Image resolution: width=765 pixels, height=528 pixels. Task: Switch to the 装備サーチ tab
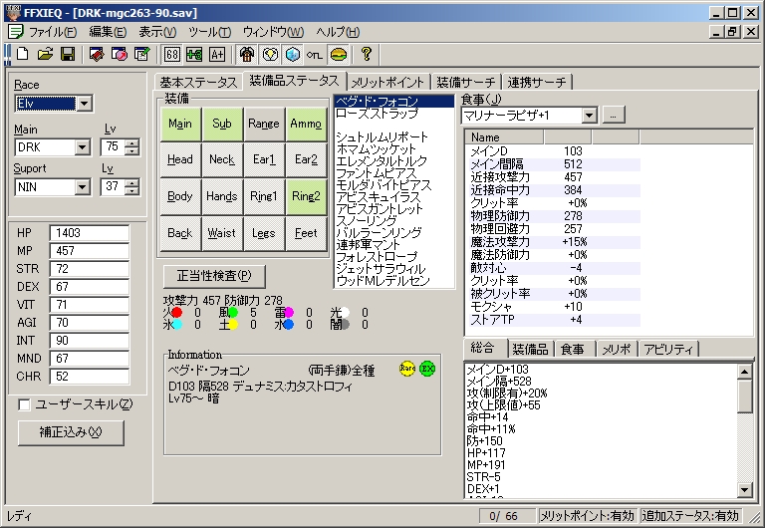[x=466, y=82]
